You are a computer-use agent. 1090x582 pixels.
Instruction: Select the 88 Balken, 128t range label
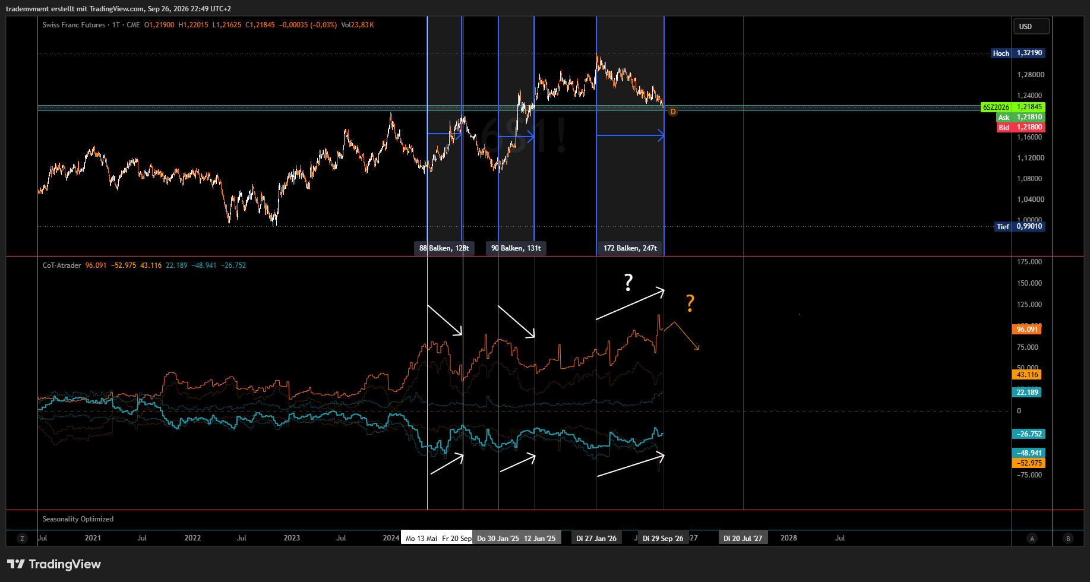444,248
